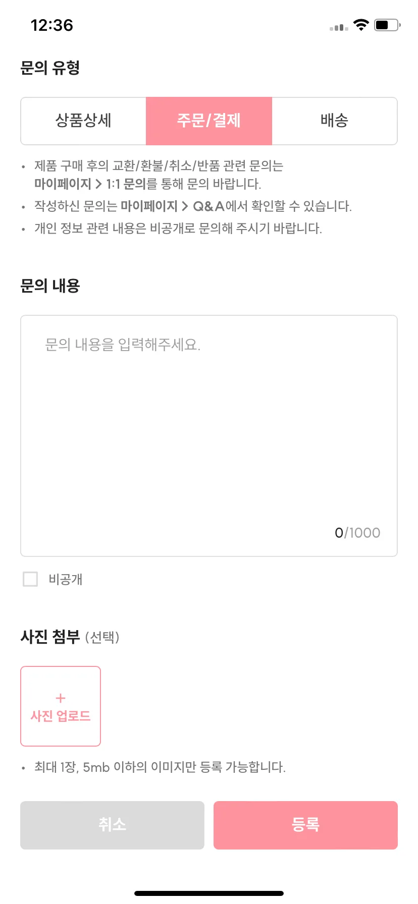The image size is (418, 904).
Task: Click the 비공개 label text
Action: click(66, 579)
